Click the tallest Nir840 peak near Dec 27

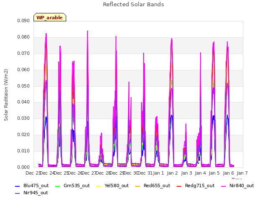(88, 31)
